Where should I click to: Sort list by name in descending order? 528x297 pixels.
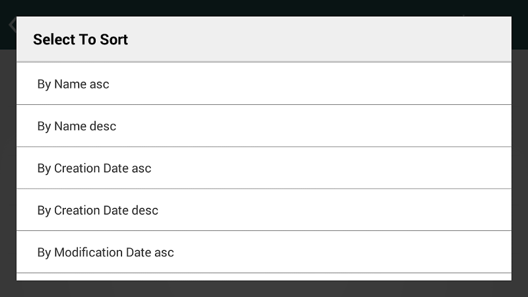pyautogui.click(x=264, y=126)
